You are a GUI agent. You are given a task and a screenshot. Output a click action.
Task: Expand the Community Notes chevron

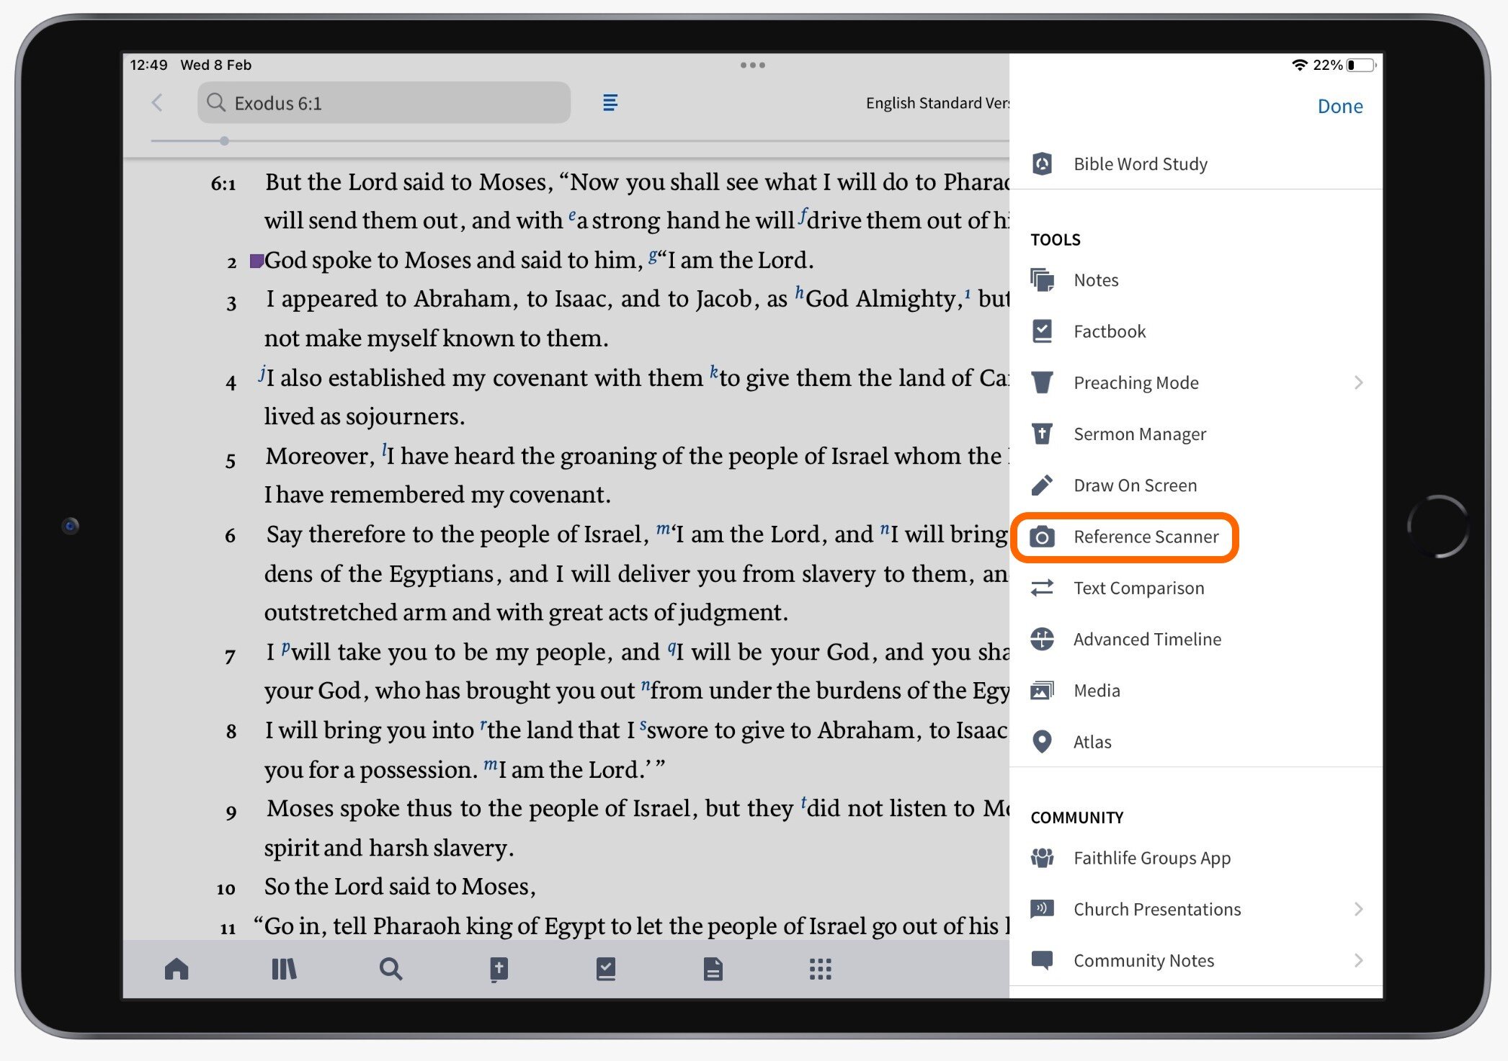[1359, 960]
